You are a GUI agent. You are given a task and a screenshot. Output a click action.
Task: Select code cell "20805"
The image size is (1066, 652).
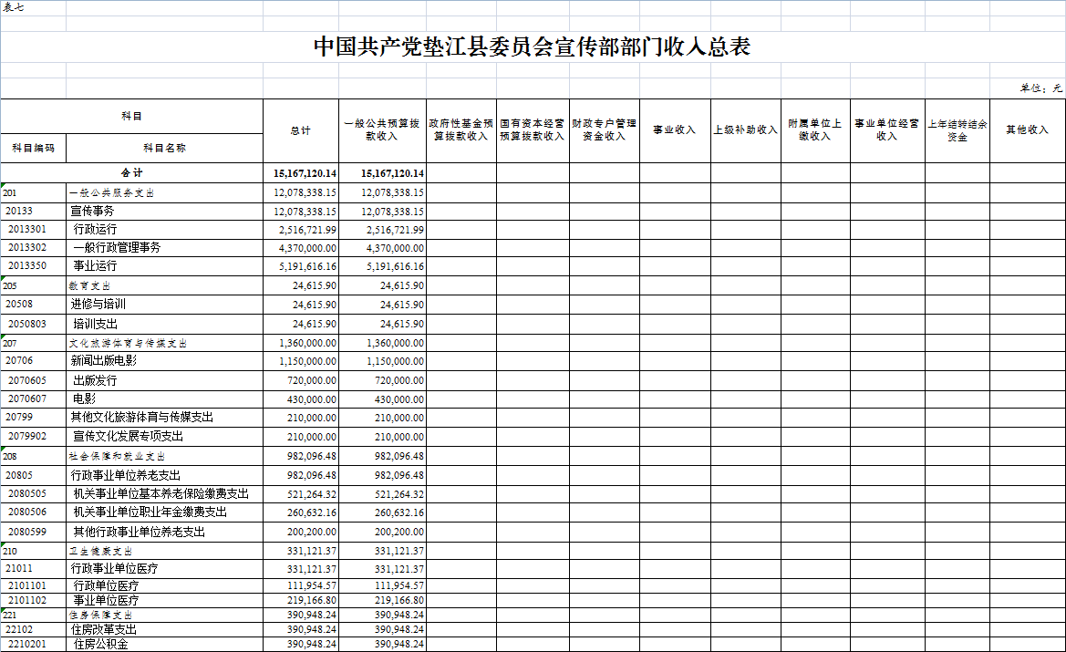coord(34,475)
